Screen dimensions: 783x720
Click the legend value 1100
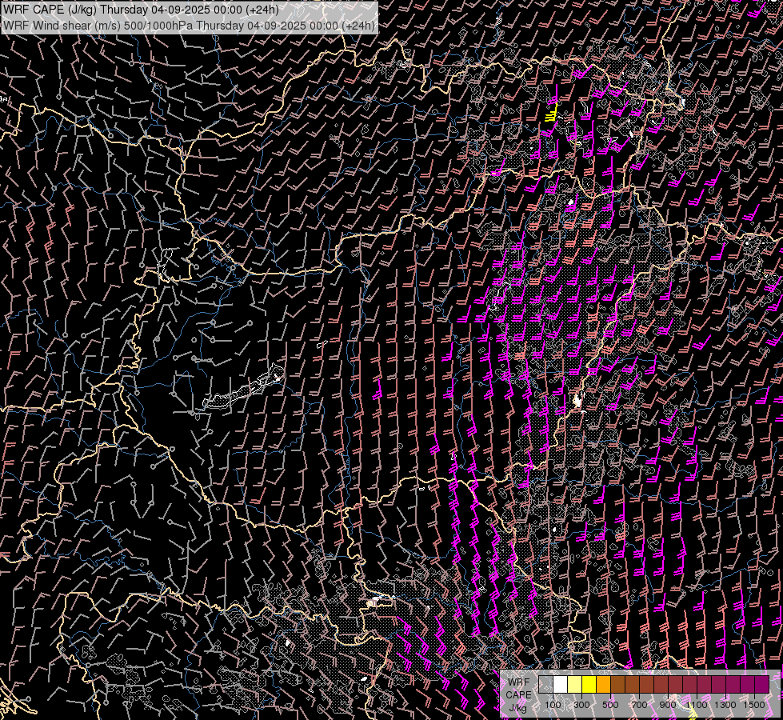point(697,705)
